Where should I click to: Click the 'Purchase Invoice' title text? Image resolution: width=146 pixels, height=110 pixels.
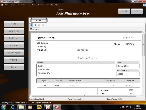(x=87, y=58)
